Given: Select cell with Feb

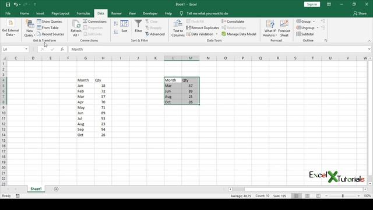Looking at the screenshot, I should coord(86,91).
